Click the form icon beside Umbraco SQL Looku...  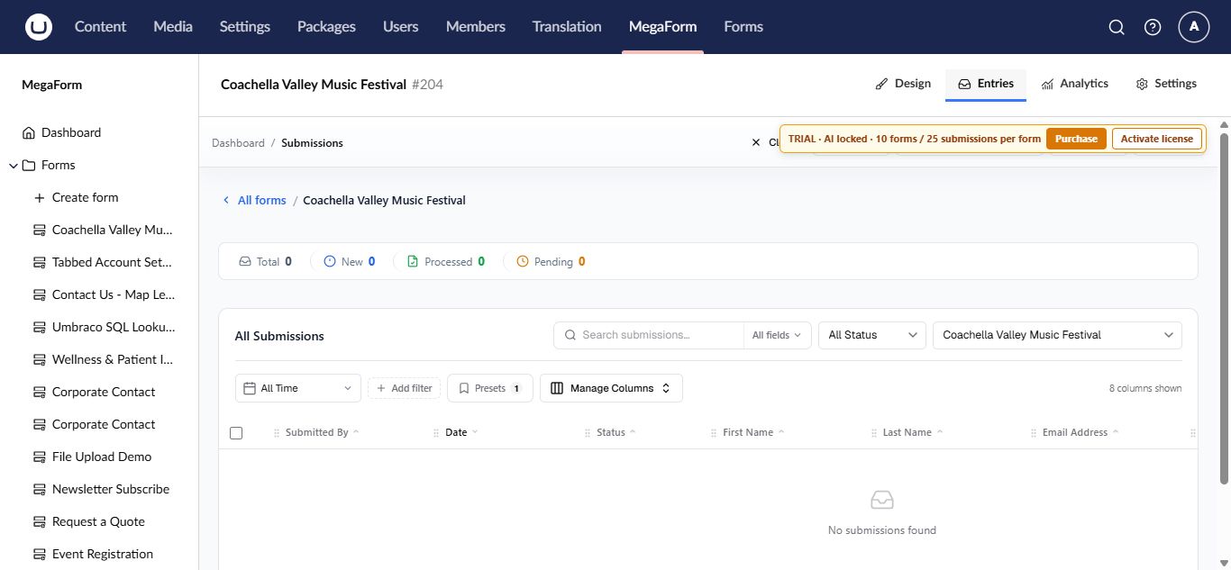click(39, 327)
